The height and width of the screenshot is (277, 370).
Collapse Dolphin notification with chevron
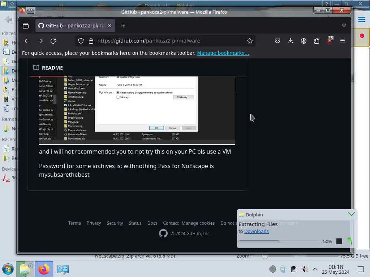[351, 214]
